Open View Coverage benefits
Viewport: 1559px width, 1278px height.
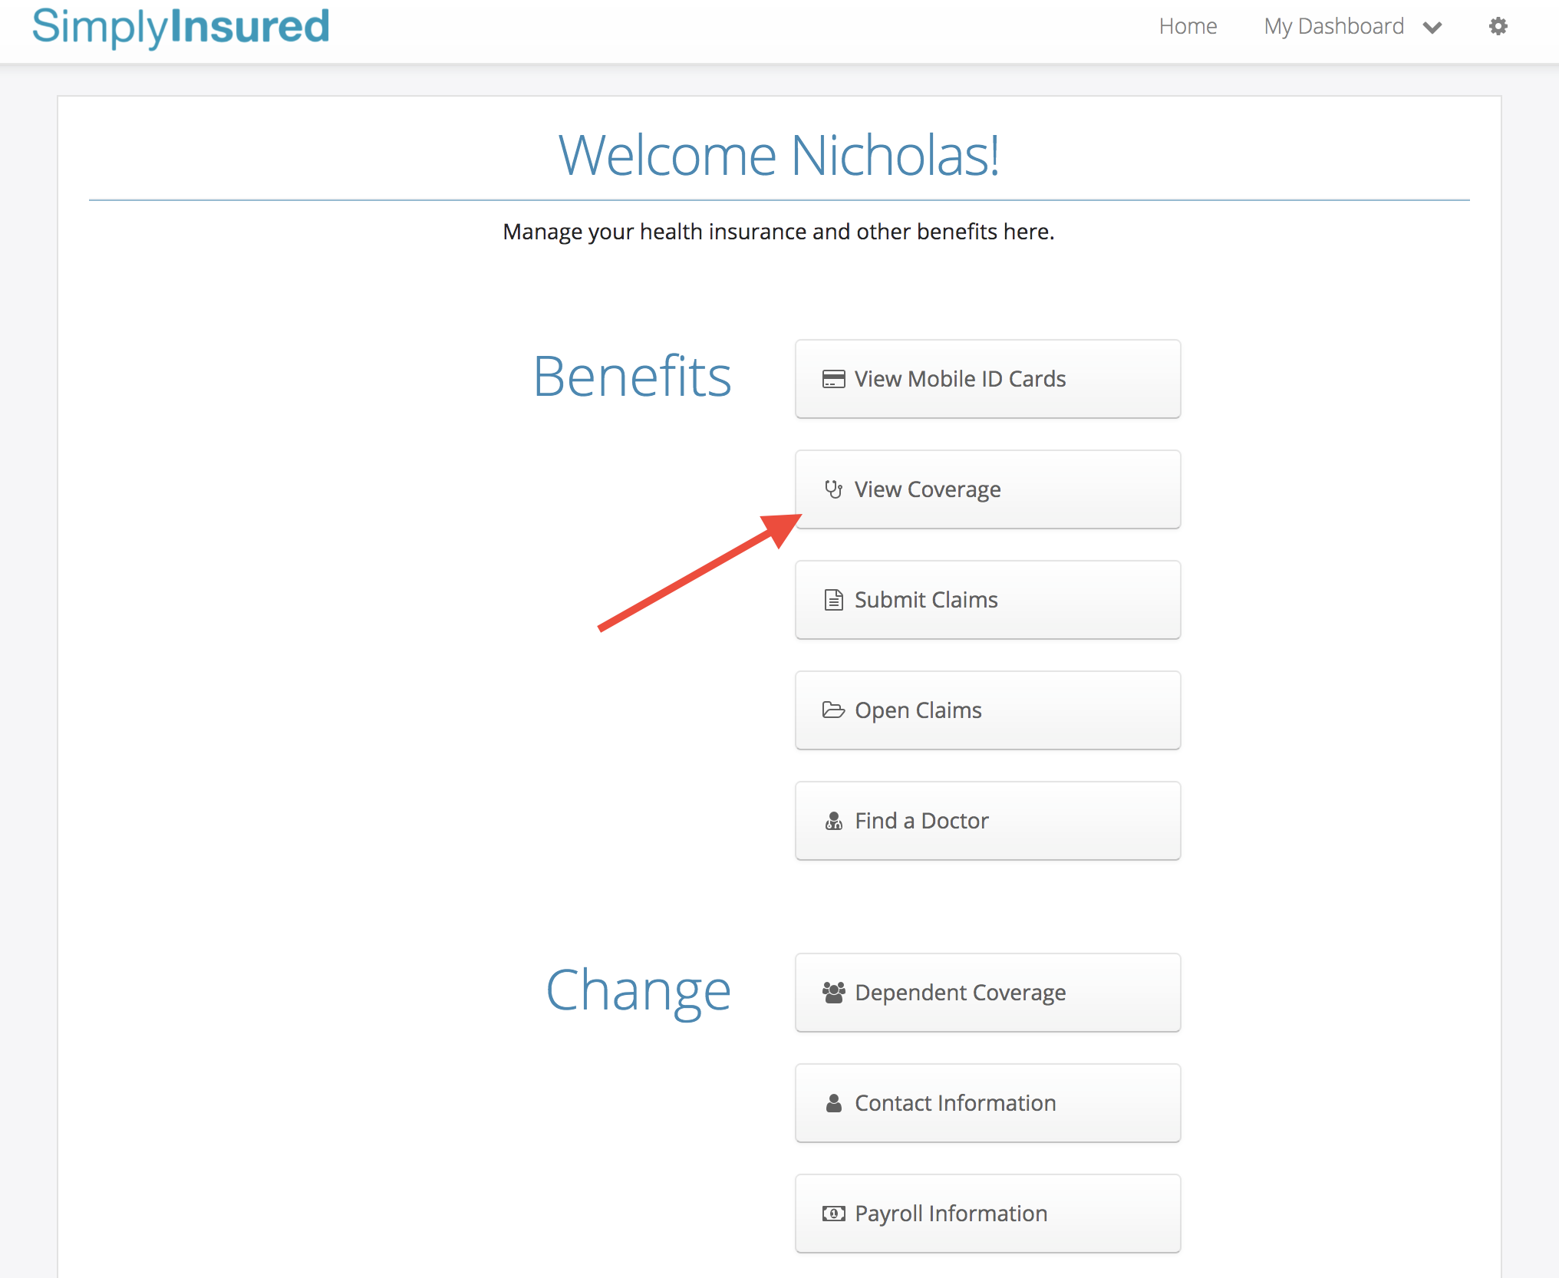coord(987,489)
